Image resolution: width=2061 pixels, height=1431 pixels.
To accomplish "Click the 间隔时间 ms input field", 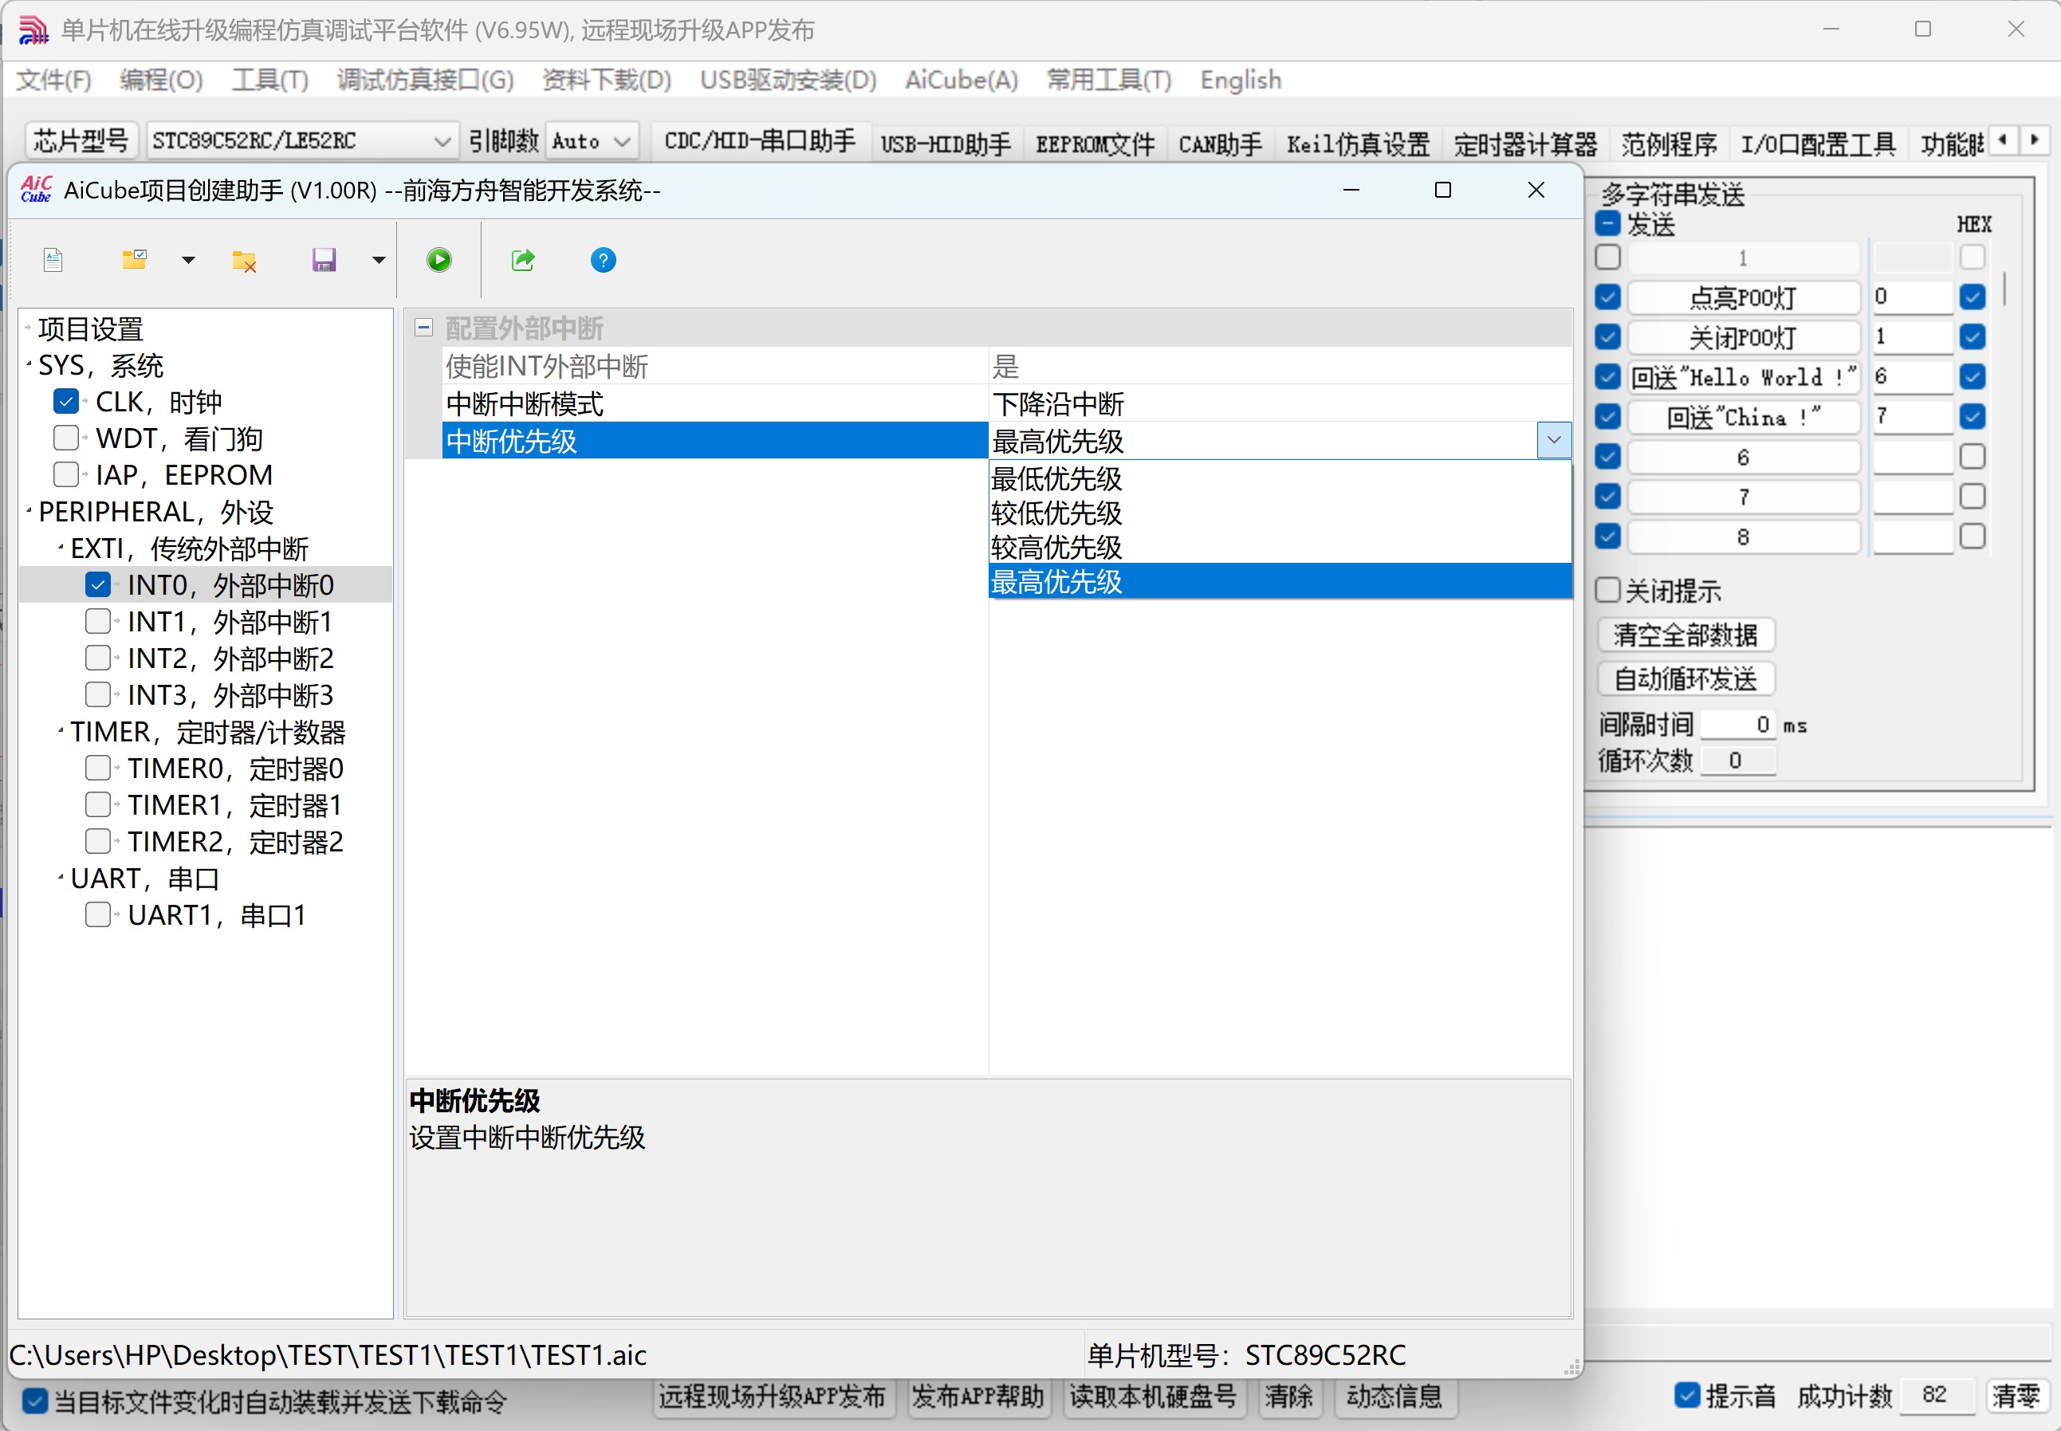I will pos(1737,725).
